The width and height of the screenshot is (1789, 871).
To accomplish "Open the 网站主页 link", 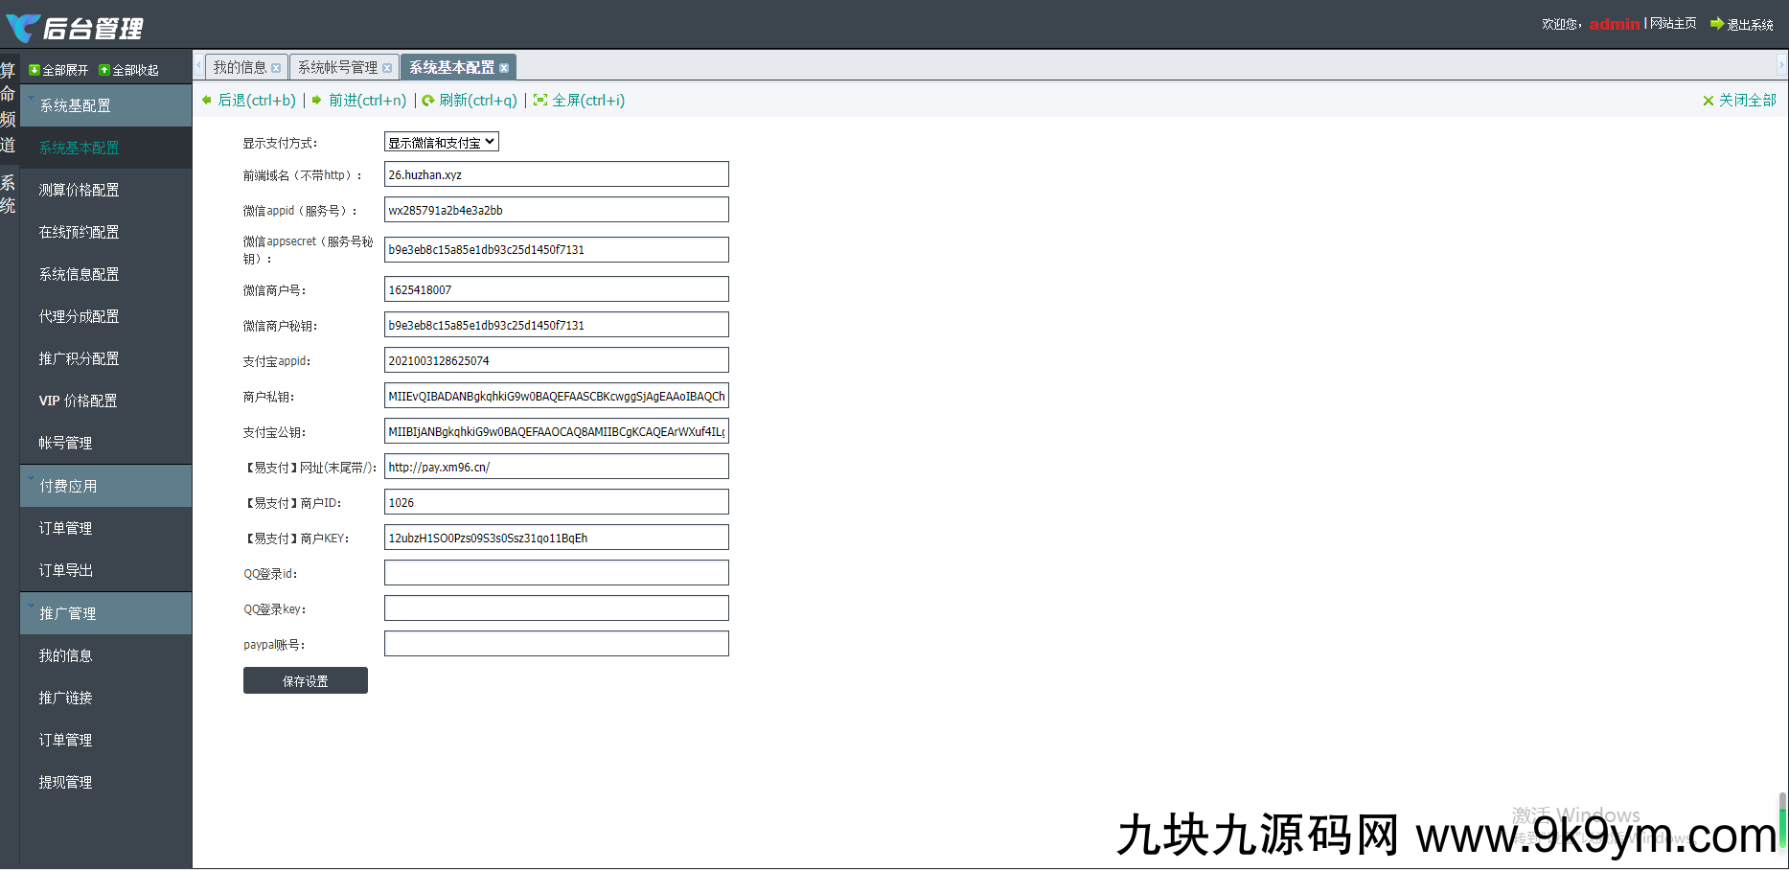I will (x=1673, y=24).
